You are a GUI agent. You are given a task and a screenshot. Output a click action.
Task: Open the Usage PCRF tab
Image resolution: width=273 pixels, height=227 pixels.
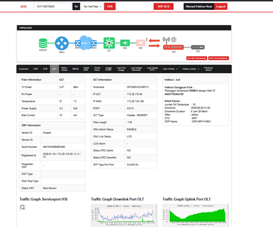(x=109, y=69)
